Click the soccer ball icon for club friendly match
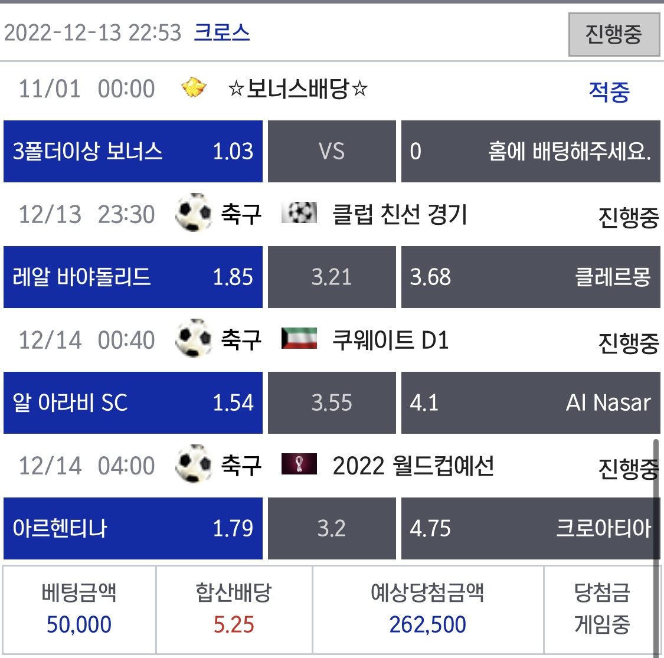Image resolution: width=664 pixels, height=658 pixels. point(194,212)
